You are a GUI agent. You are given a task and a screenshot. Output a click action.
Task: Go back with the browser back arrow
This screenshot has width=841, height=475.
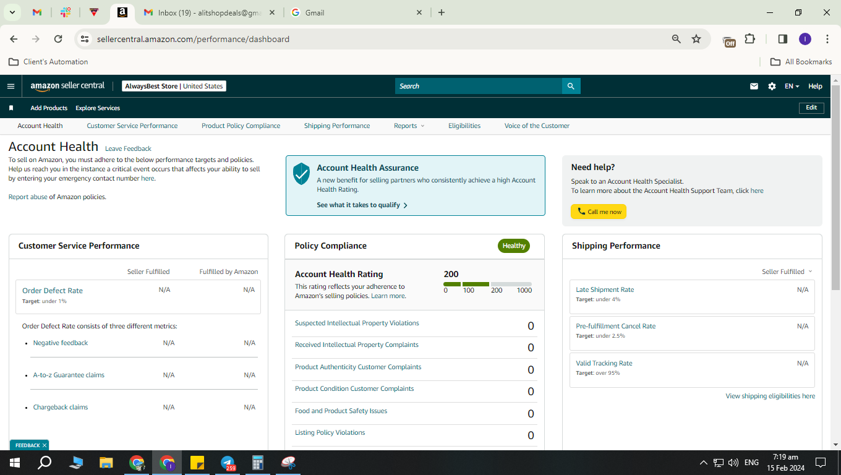tap(14, 39)
